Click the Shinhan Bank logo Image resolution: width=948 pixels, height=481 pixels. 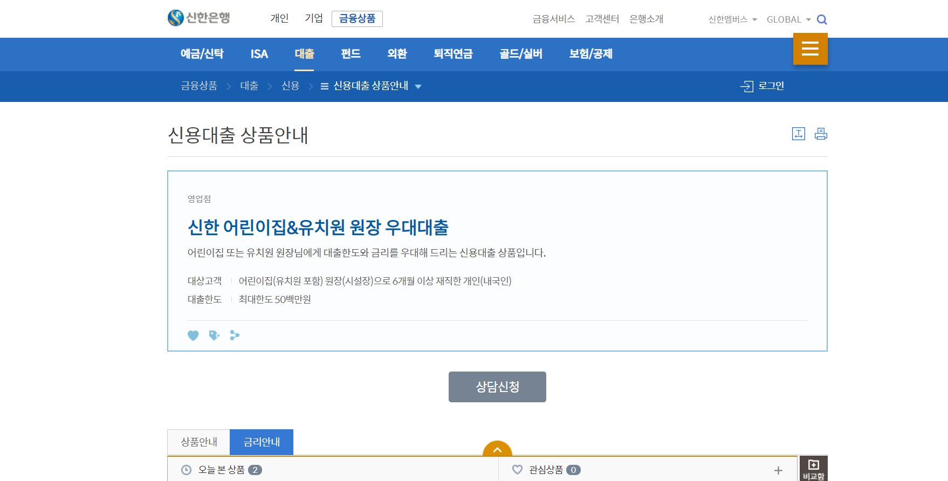(x=199, y=18)
